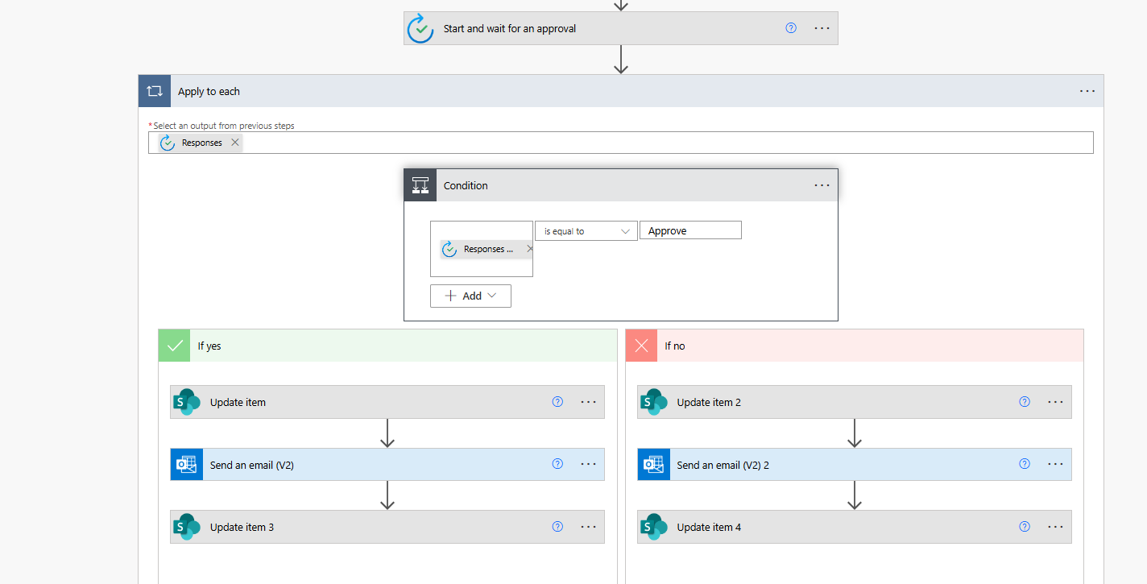The width and height of the screenshot is (1147, 584).
Task: Click the approval icon on Start and wait
Action: (x=420, y=28)
